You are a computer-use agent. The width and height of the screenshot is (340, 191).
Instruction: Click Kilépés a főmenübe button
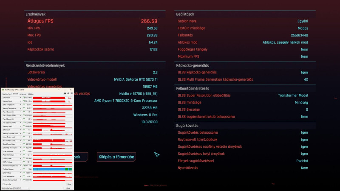[116, 157]
